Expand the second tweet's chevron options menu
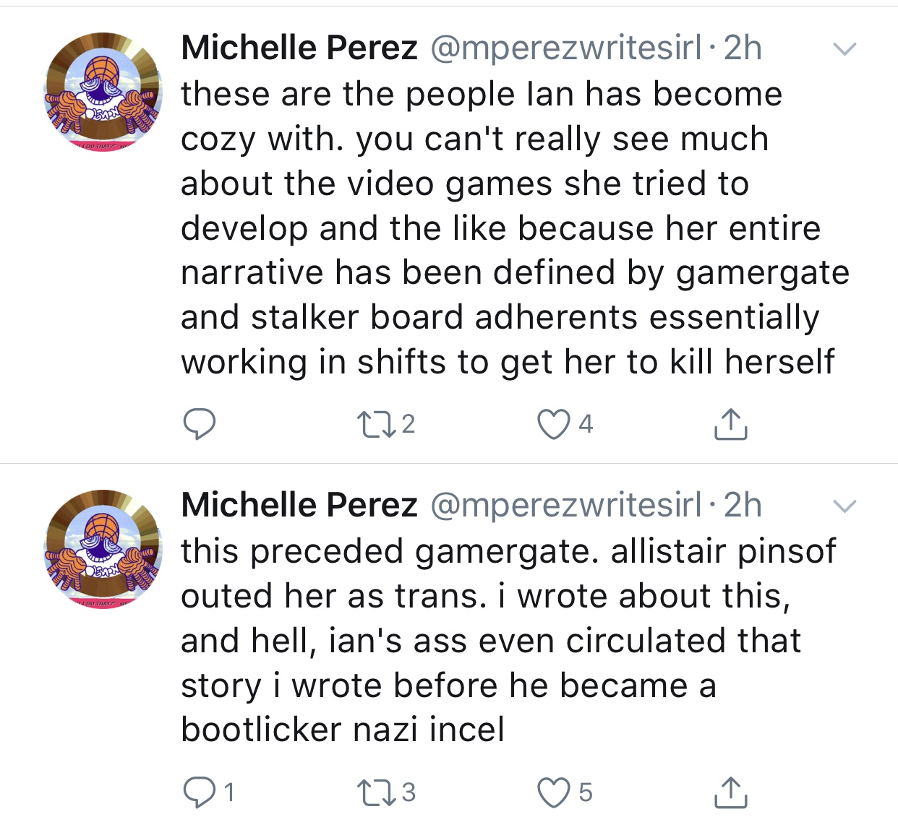The width and height of the screenshot is (898, 817). 844,506
